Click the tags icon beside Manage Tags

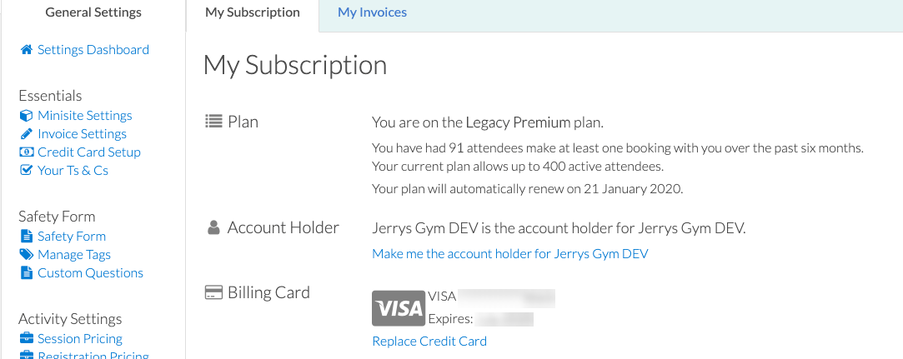pos(26,255)
